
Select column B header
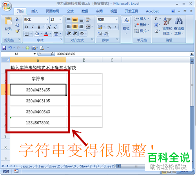click(x=84, y=60)
